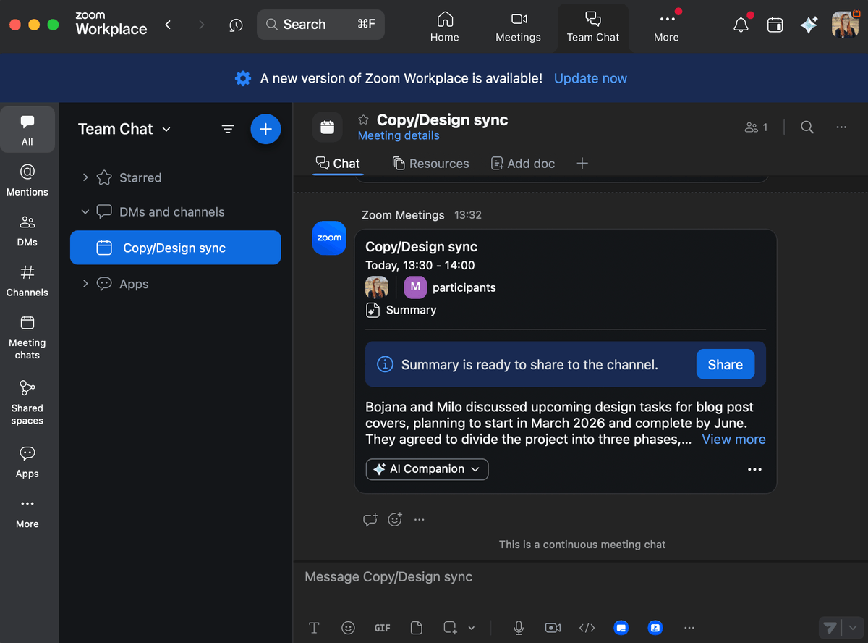The image size is (868, 643).
Task: Collapse the DMs and channels section
Action: 85,212
